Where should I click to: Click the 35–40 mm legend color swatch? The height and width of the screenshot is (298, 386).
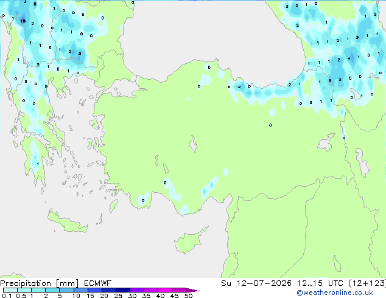point(151,290)
